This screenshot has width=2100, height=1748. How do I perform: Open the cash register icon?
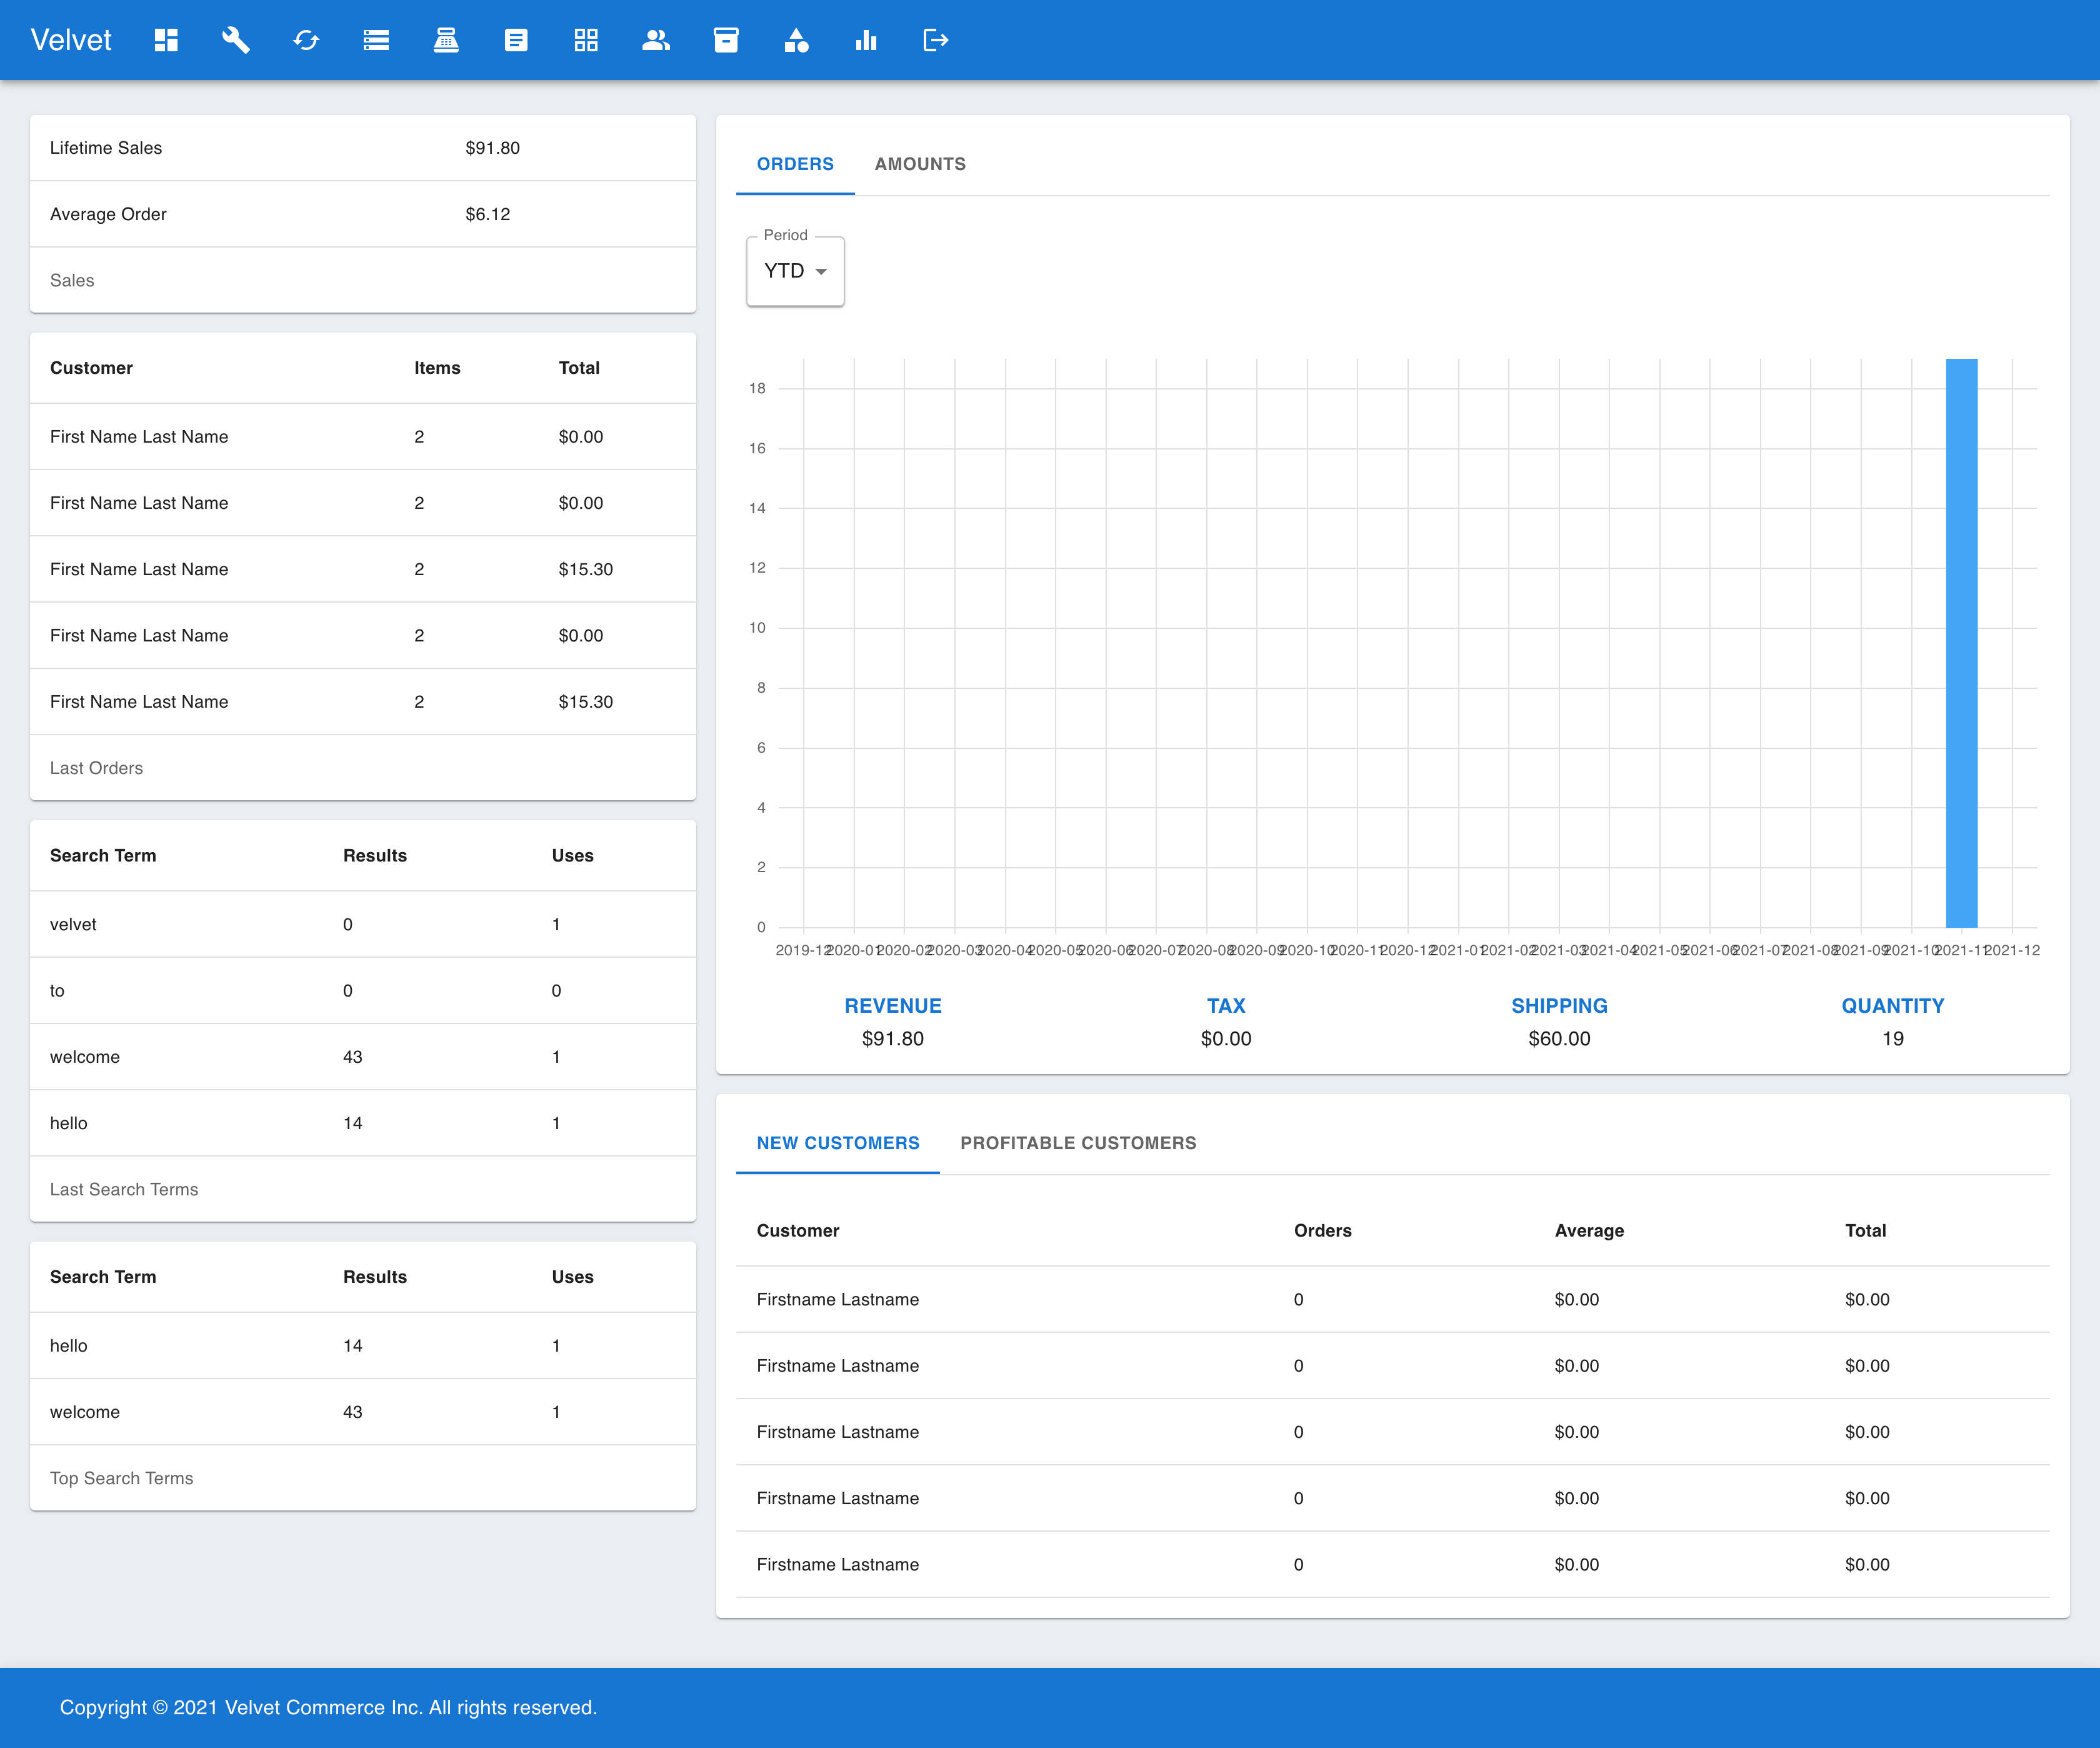tap(446, 40)
